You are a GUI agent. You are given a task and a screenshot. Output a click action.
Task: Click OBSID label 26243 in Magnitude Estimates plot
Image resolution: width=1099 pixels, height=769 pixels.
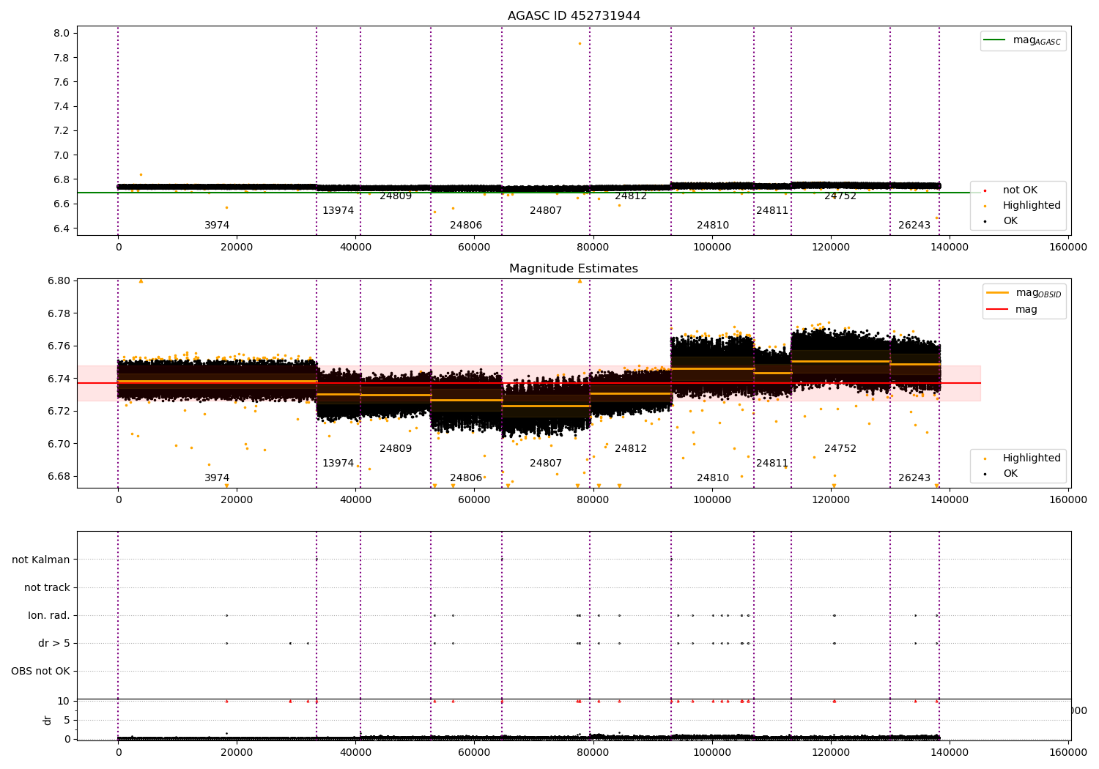click(914, 478)
